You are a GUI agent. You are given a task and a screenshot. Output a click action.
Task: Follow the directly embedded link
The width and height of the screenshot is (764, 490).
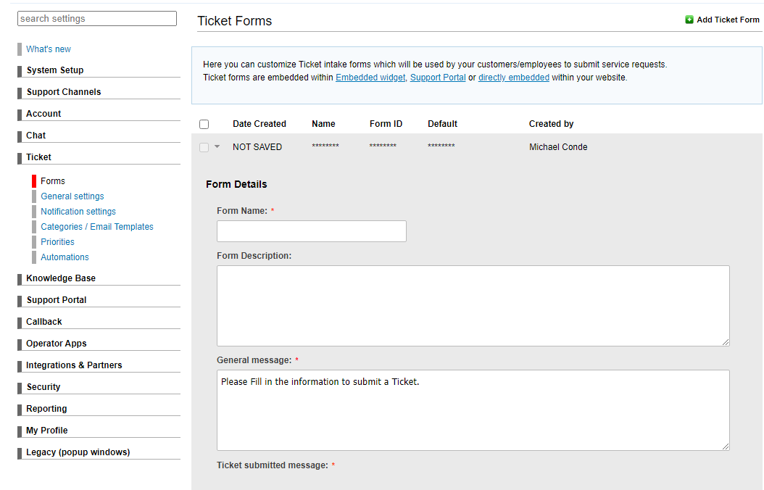point(513,78)
